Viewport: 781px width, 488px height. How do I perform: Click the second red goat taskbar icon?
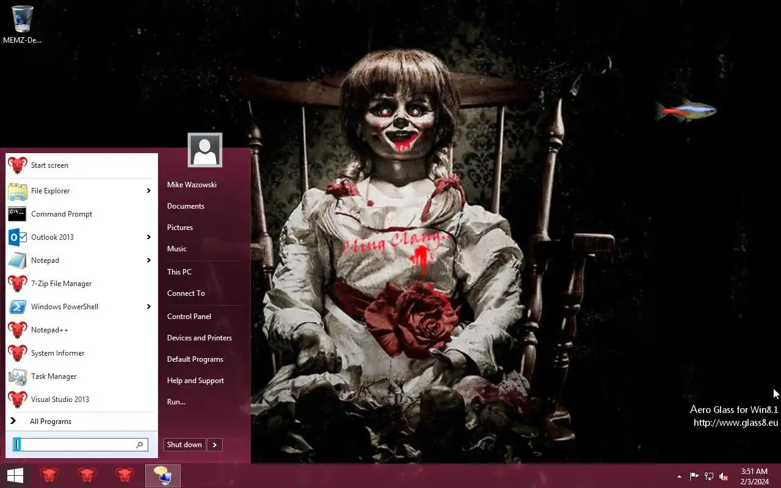coord(87,476)
